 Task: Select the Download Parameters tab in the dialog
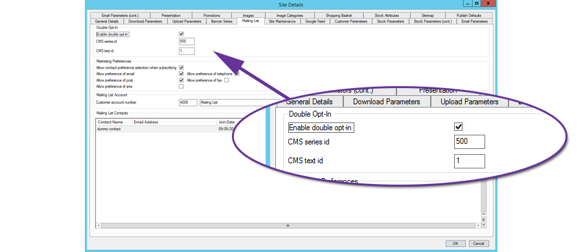[145, 21]
